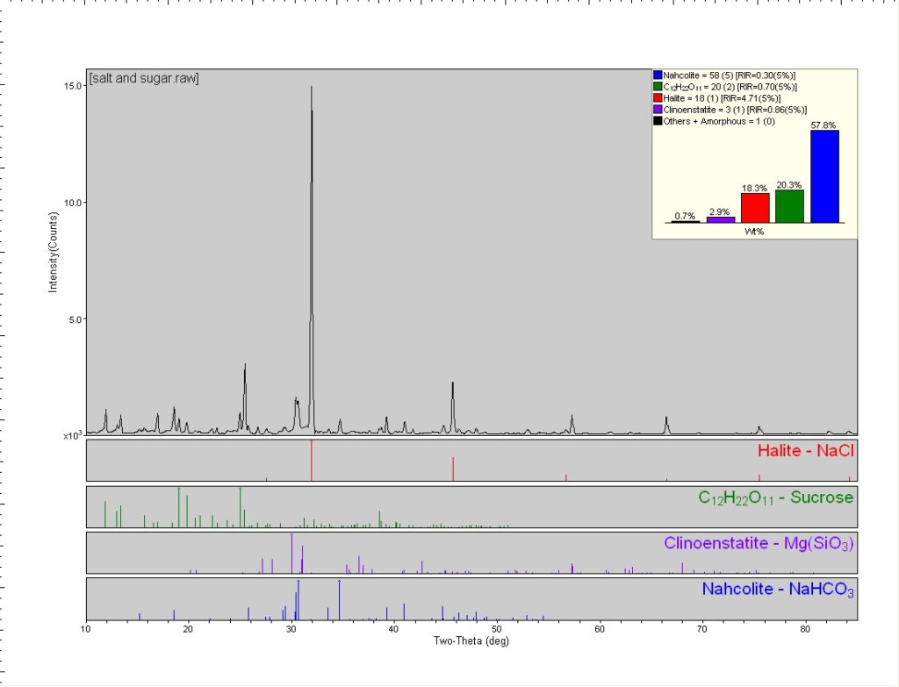This screenshot has width=899, height=687.
Task: Select the red 18.3% Halite bar
Action: (755, 208)
